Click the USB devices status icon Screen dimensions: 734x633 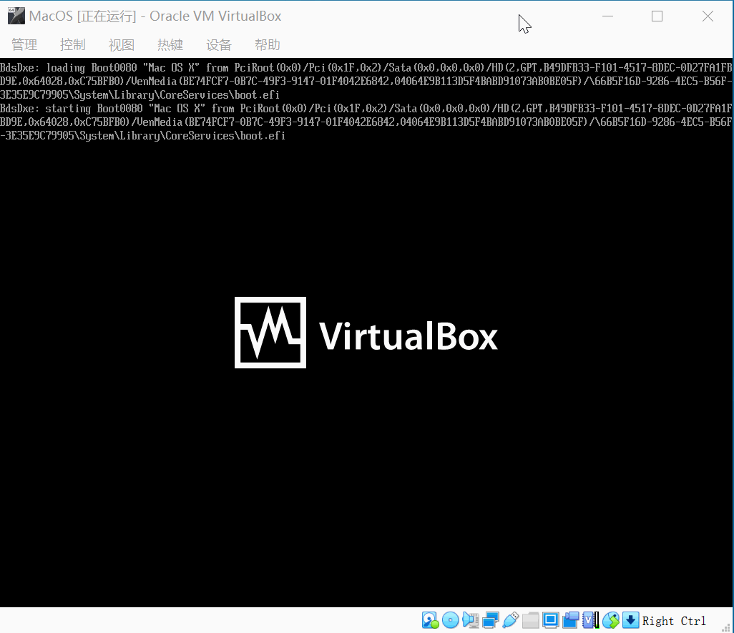coord(510,620)
